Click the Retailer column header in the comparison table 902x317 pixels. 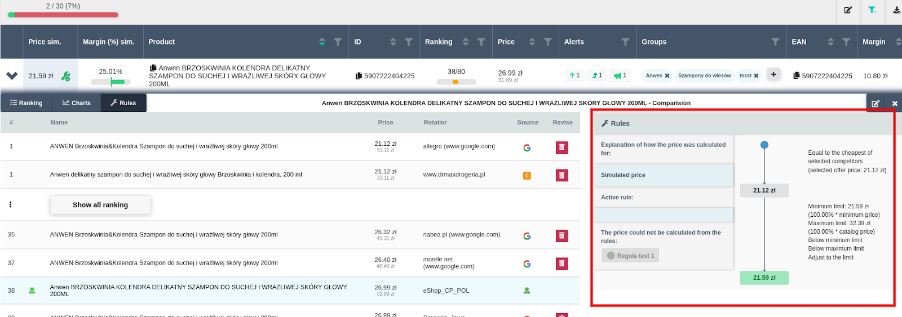point(435,122)
